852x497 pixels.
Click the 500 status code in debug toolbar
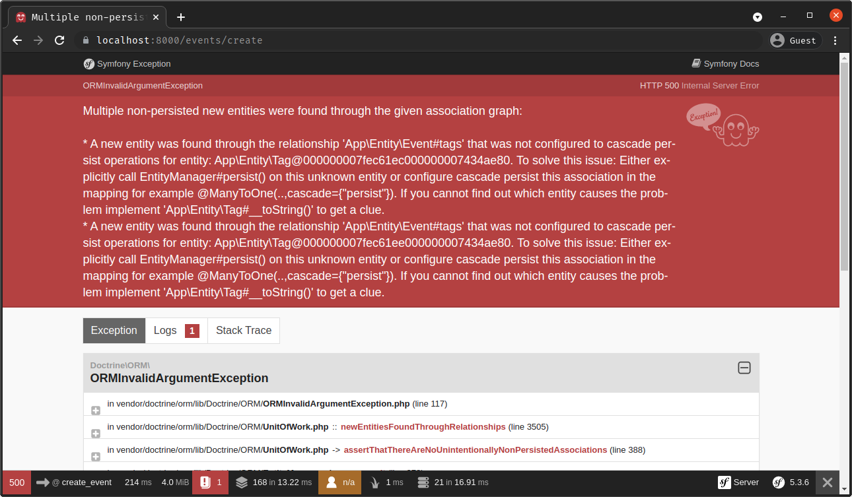pyautogui.click(x=17, y=482)
